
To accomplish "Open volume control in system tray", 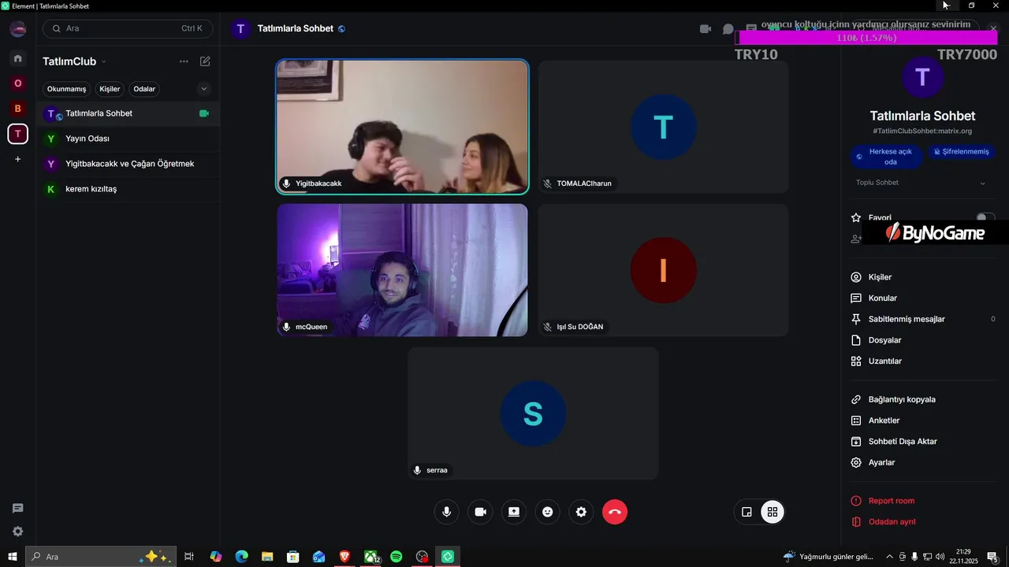I will point(940,557).
